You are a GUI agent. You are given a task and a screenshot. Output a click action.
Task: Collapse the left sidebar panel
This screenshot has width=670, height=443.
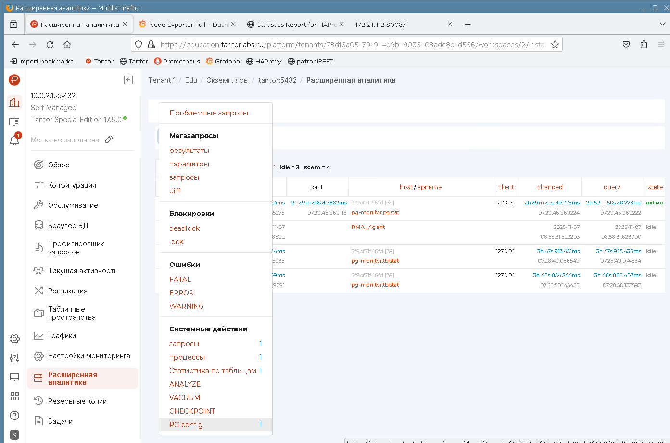coord(128,80)
